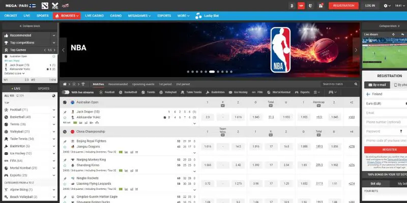407x203 pixels.
Task: Click next banner arrow
Action: pos(356,50)
